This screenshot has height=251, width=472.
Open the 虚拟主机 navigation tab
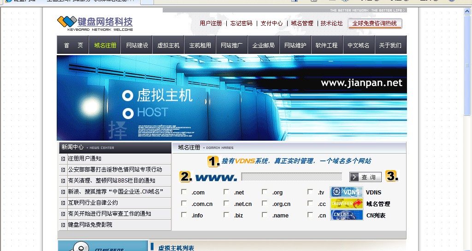click(169, 45)
